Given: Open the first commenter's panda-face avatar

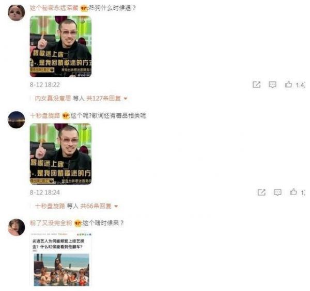Looking at the screenshot, I should (16, 12).
